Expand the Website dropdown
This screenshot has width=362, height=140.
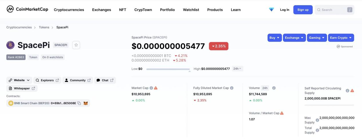pos(19,80)
